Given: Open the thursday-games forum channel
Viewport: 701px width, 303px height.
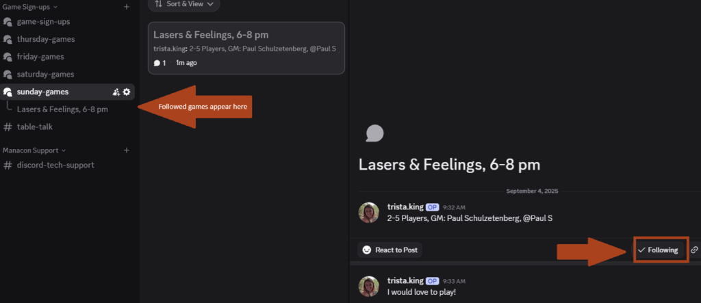Looking at the screenshot, I should click(45, 39).
